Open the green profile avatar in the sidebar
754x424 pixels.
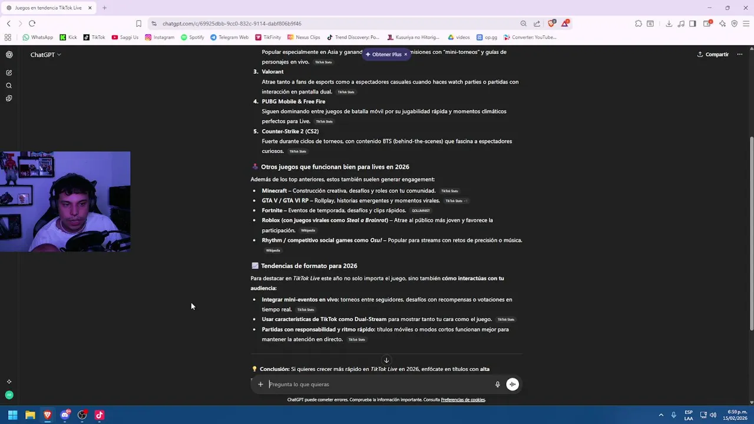[9, 395]
